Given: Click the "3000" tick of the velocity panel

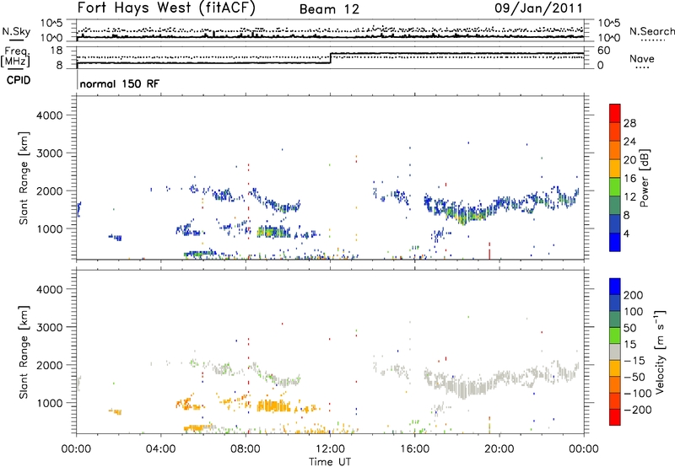Looking at the screenshot, I should tap(50, 327).
